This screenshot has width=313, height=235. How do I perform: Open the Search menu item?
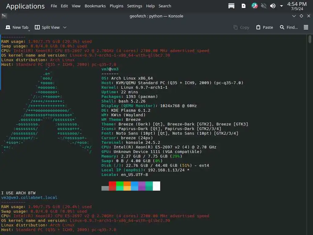(x=165, y=6)
